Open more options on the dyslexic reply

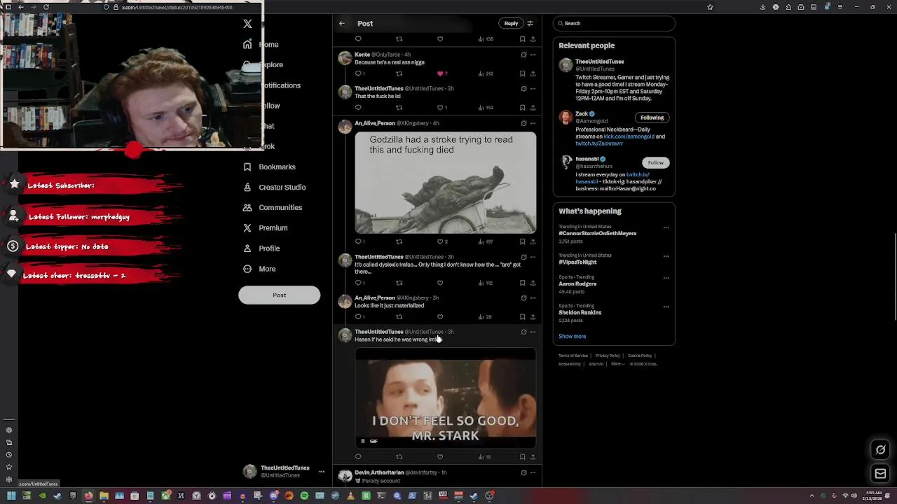click(533, 257)
